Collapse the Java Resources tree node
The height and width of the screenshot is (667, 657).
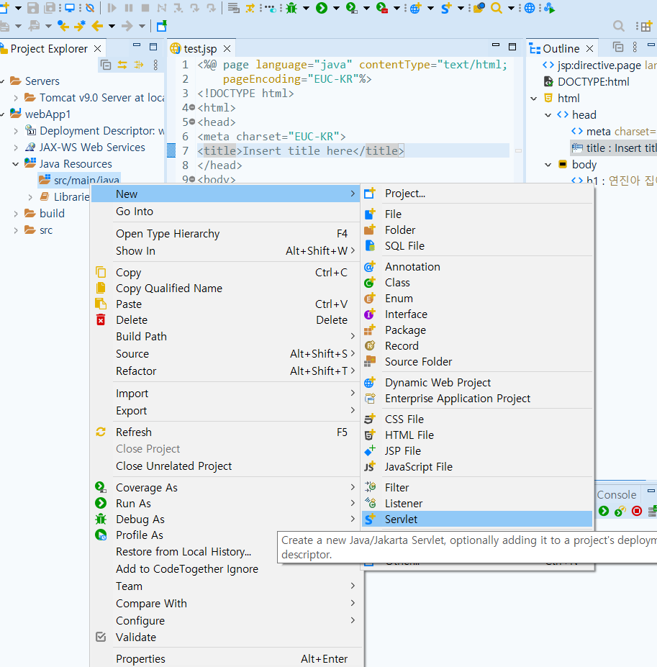[x=16, y=164]
